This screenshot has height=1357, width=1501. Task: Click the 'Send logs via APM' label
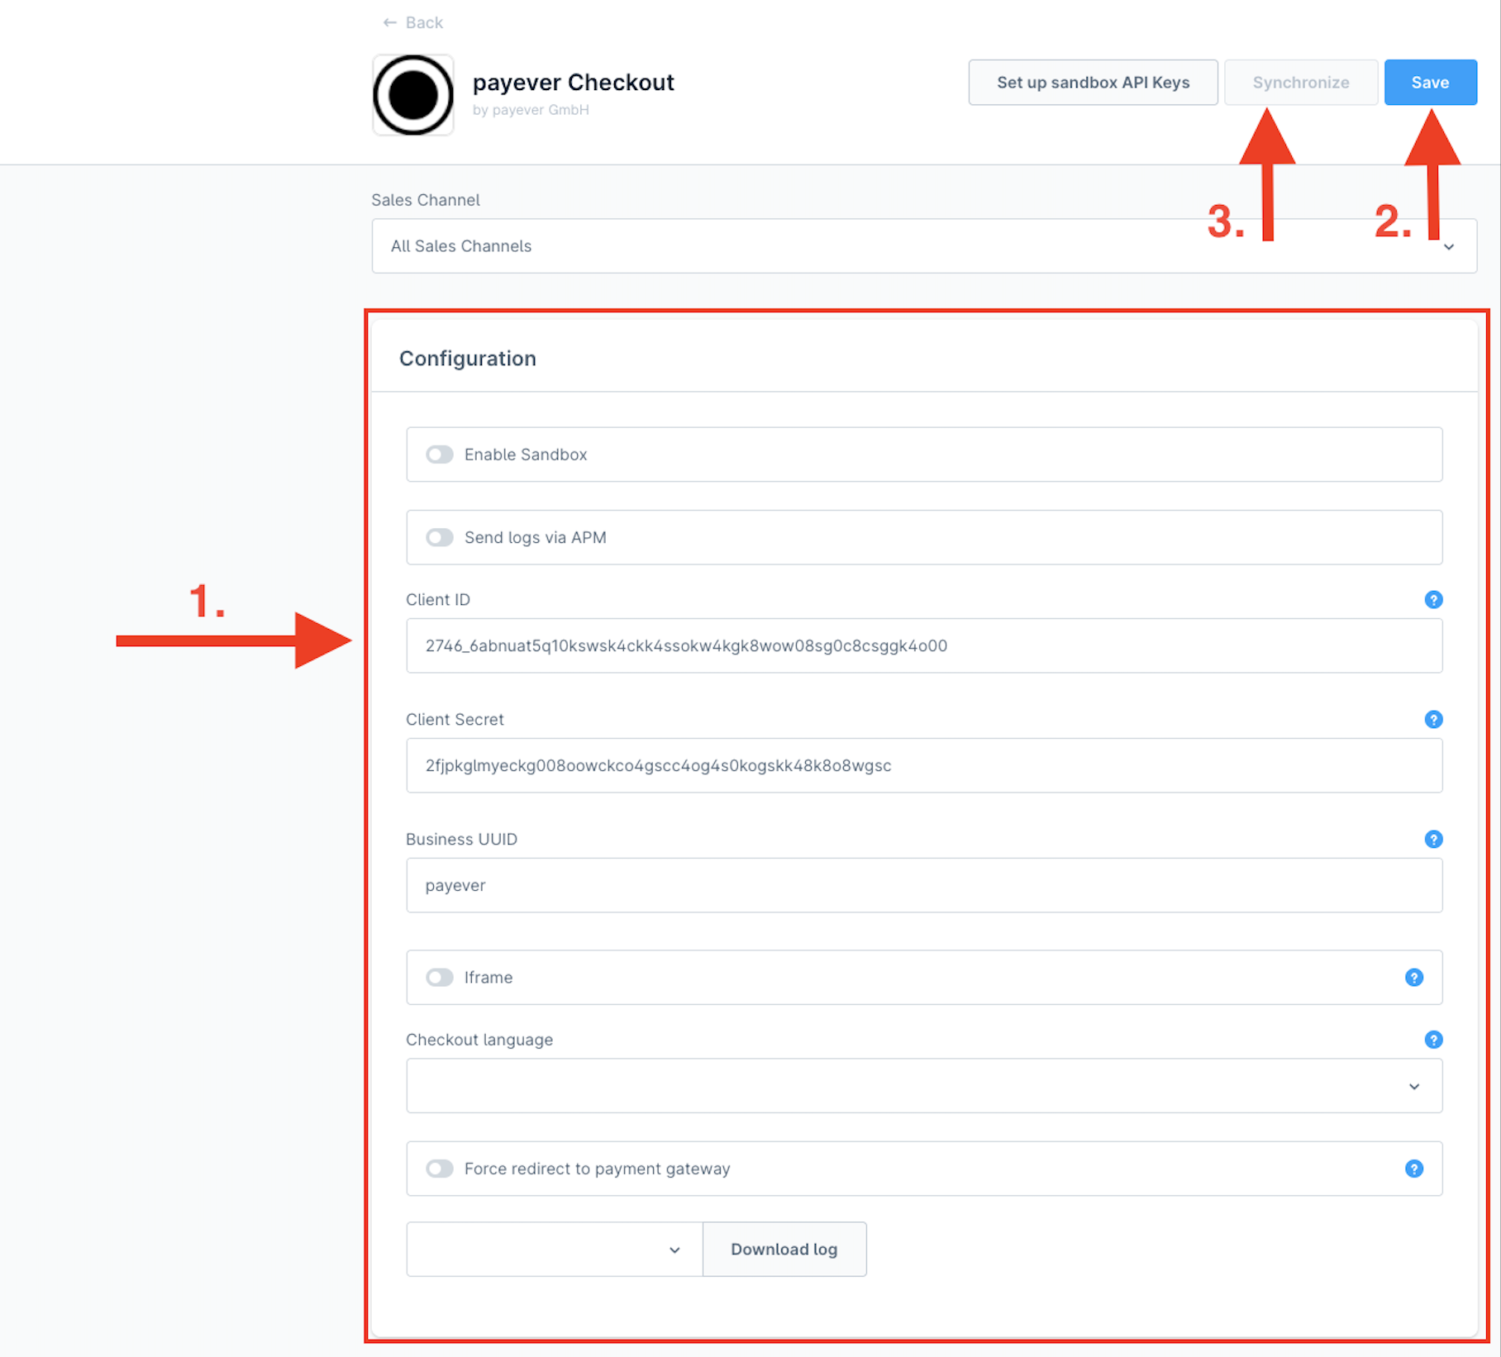click(x=536, y=537)
